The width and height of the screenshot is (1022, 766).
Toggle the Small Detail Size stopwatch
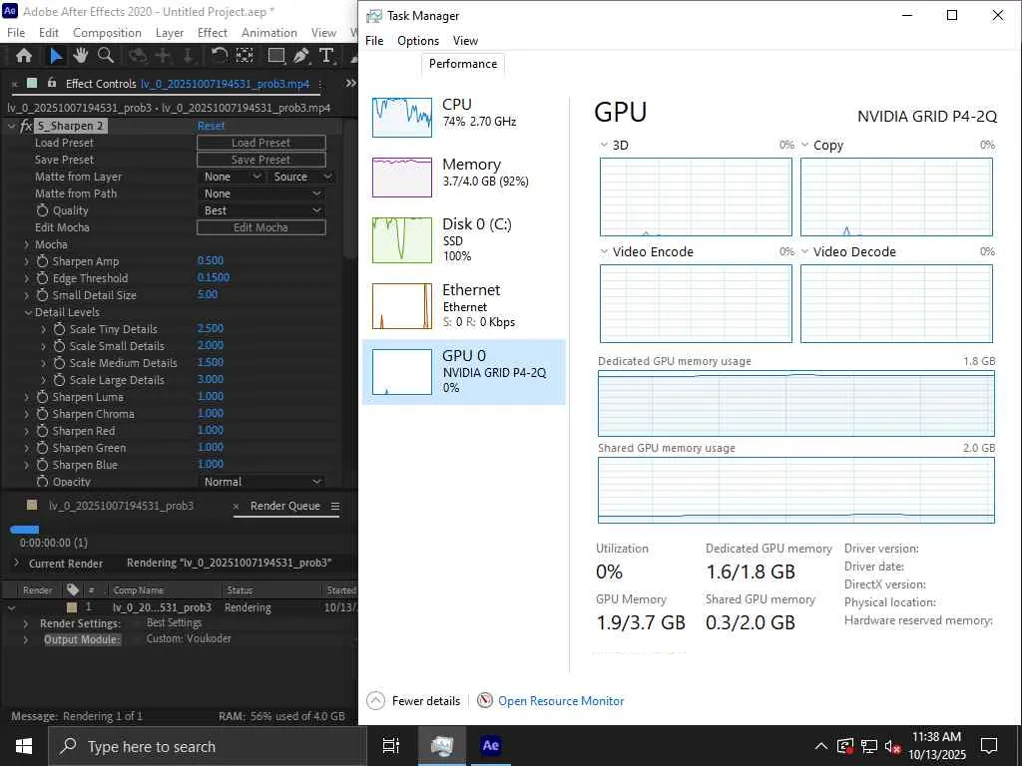click(x=42, y=295)
